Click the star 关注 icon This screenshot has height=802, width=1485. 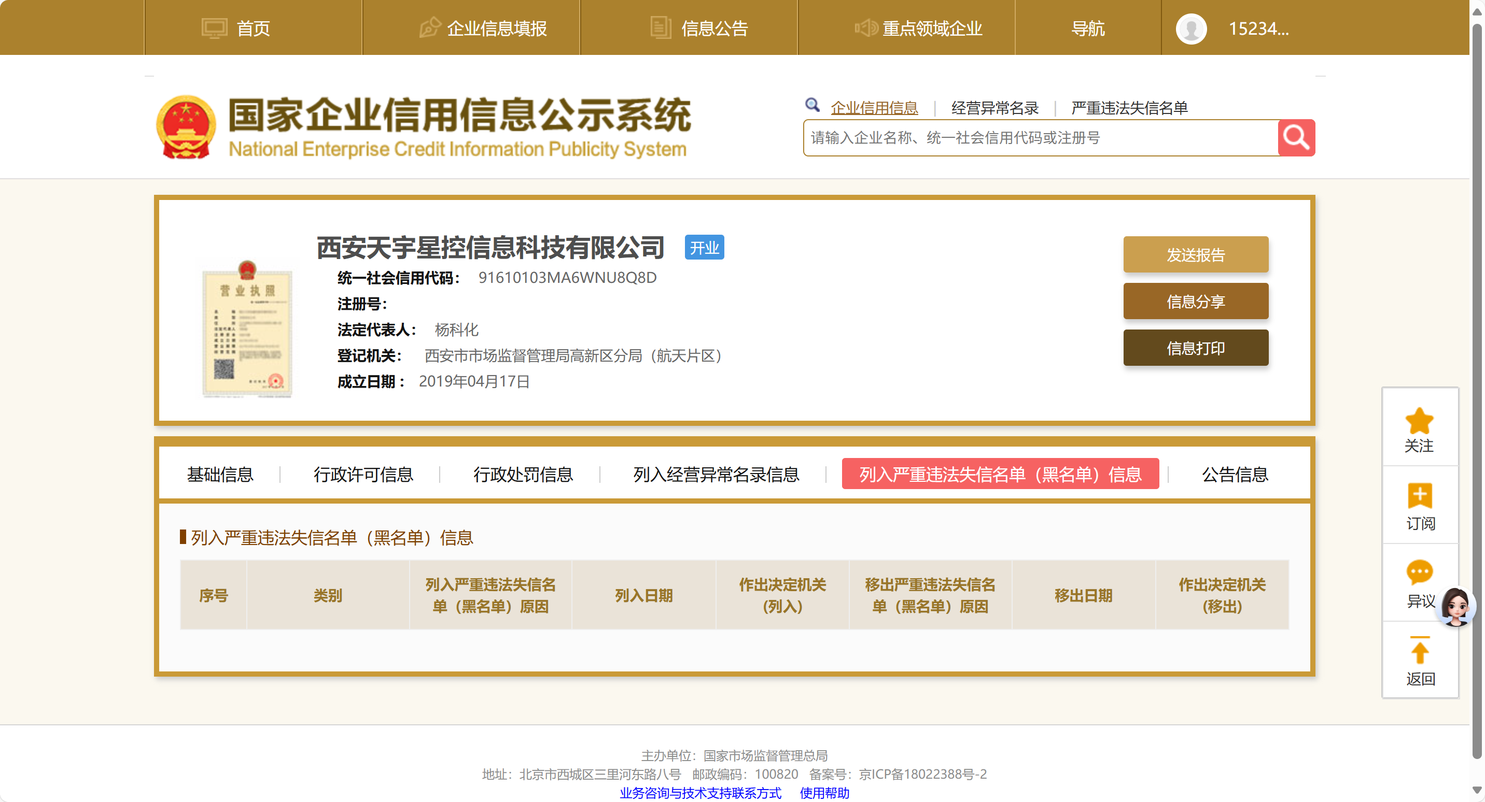[1419, 421]
